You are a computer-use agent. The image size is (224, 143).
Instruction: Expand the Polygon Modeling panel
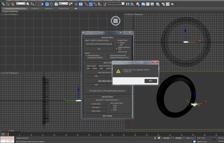[10, 11]
